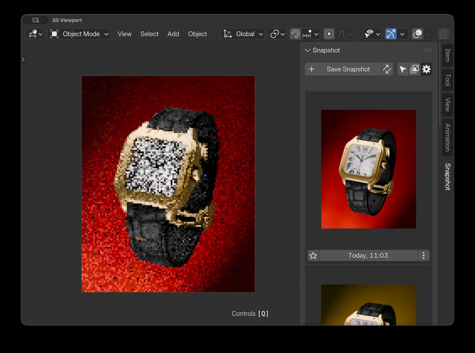The image size is (475, 353).
Task: Favorite the snapshot using the star toggle
Action: 313,255
